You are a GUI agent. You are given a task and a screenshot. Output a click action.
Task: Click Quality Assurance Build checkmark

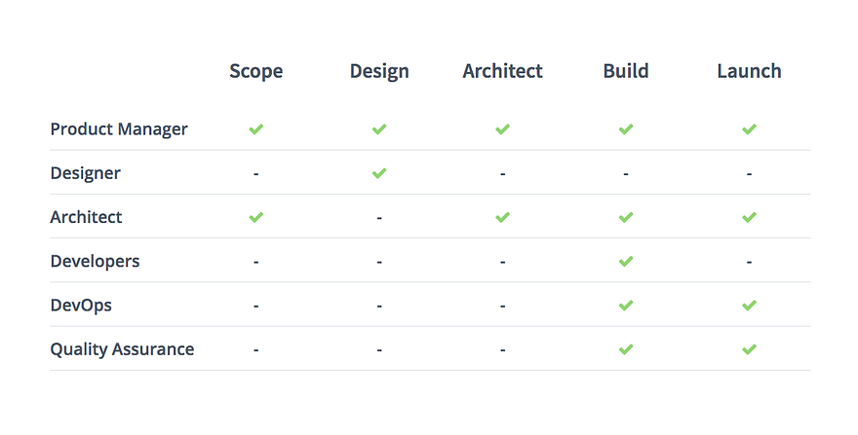(626, 349)
